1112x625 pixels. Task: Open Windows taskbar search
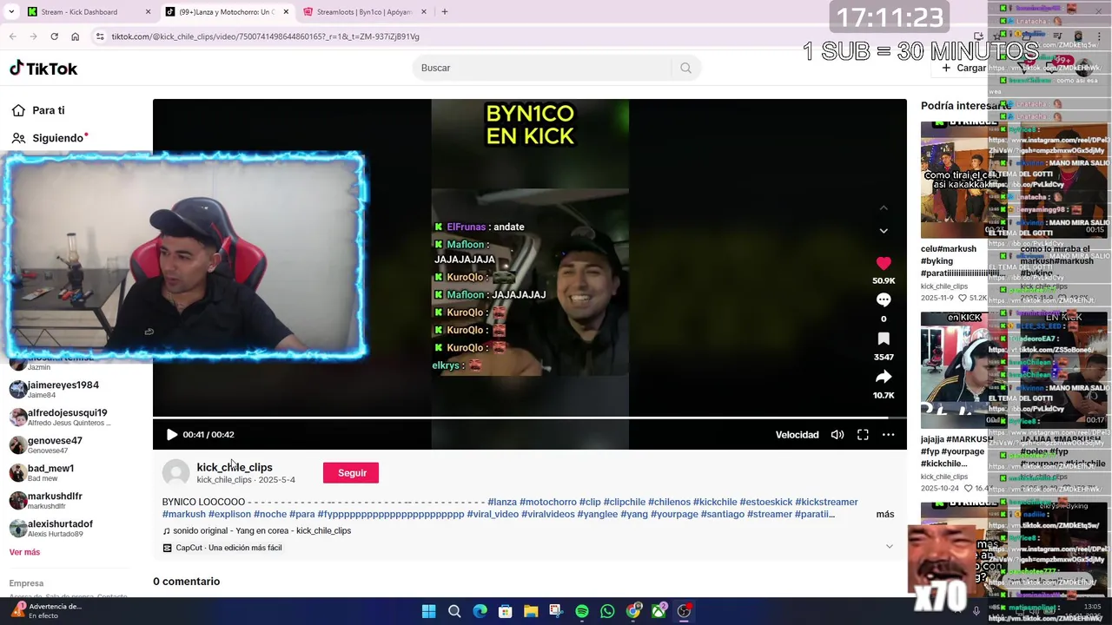tap(454, 611)
